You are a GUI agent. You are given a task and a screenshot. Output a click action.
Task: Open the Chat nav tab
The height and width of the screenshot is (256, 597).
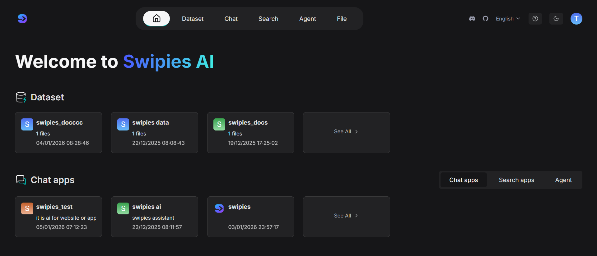click(x=231, y=19)
